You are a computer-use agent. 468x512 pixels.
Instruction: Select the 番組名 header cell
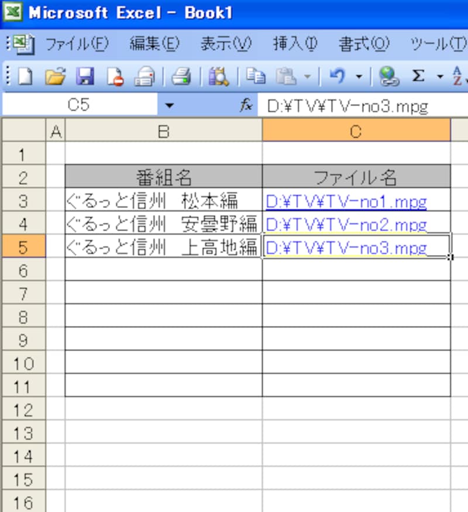coord(163,177)
